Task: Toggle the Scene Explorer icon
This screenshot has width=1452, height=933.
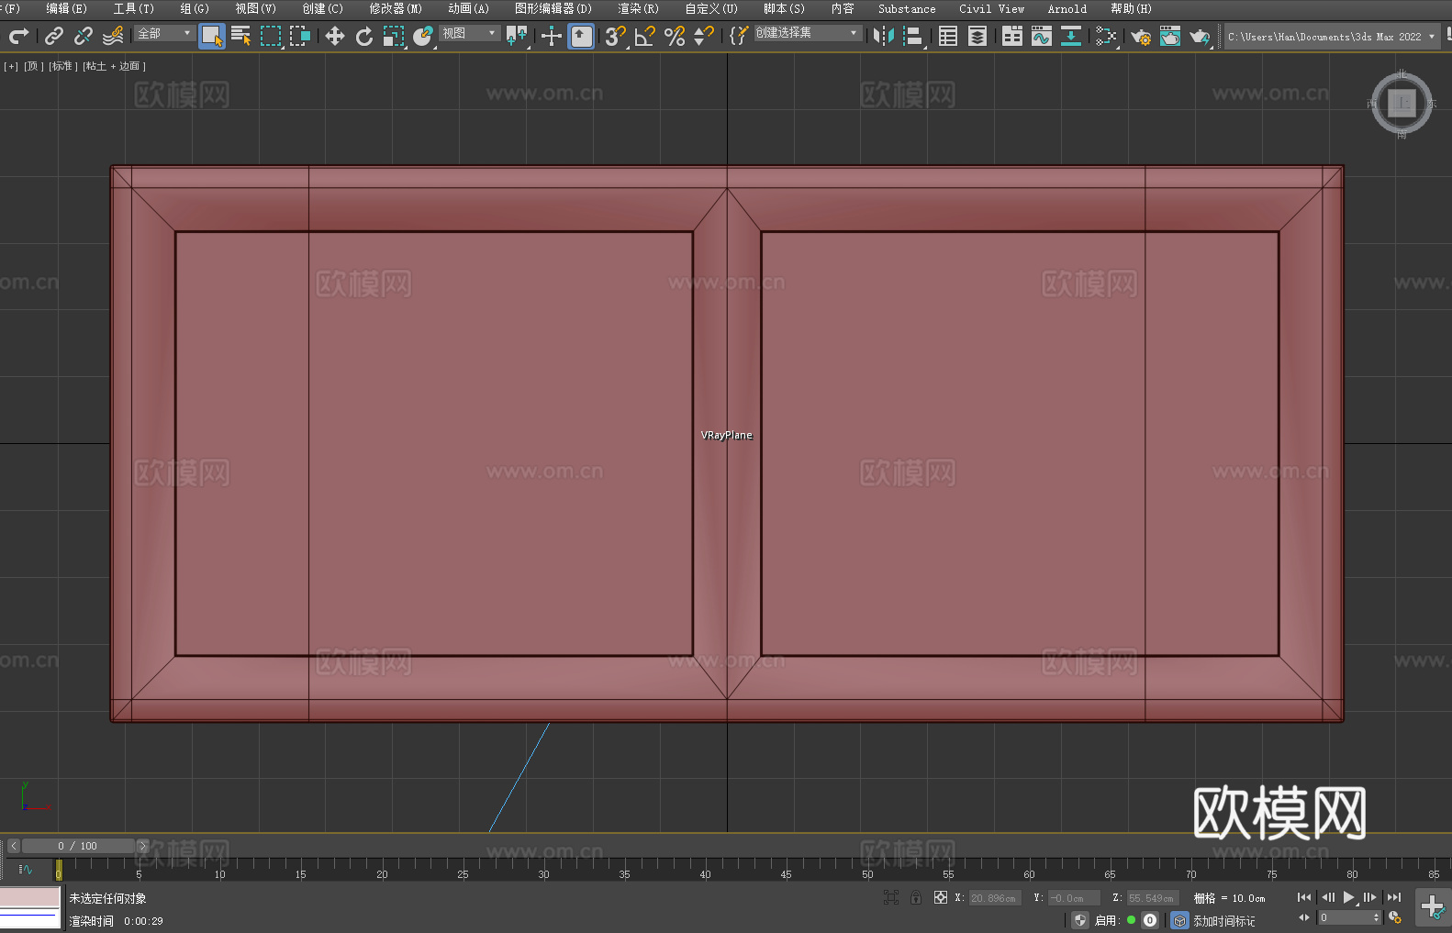Action: 948,36
